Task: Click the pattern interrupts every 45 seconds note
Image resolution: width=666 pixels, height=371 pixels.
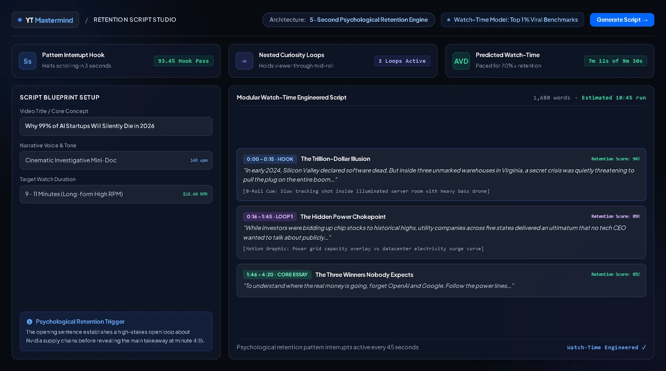Action: (328, 347)
